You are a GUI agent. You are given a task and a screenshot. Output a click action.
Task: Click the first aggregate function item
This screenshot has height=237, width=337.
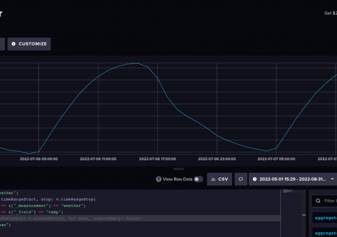325,218
